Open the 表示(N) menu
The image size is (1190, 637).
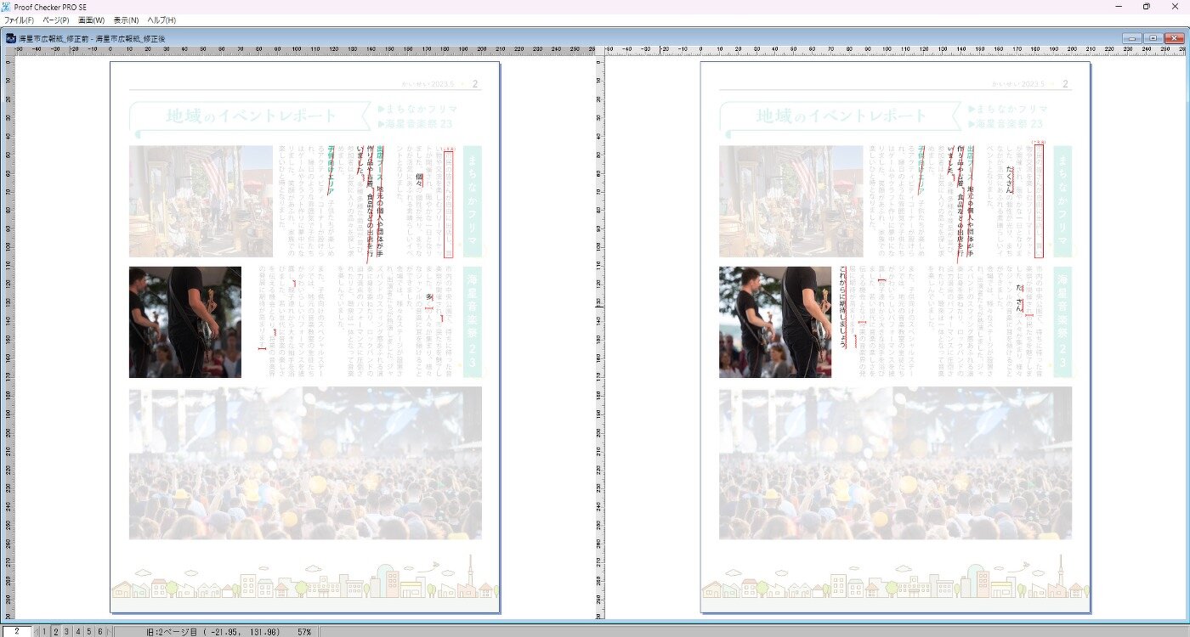pos(126,20)
